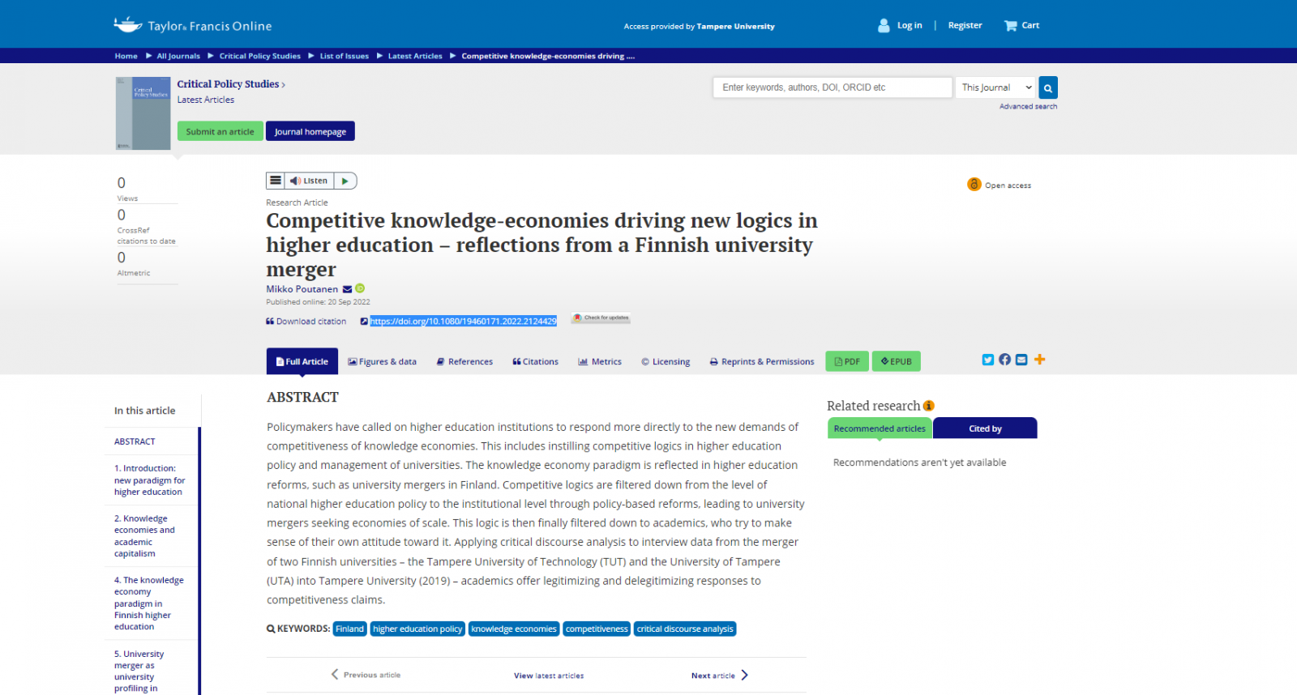Screen dimensions: 1297x695
Task: Click the Related research info icon
Action: click(x=929, y=406)
